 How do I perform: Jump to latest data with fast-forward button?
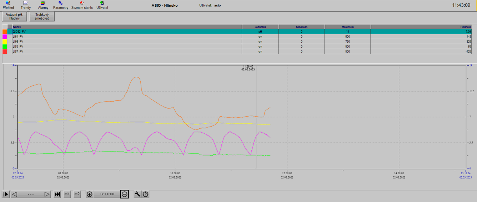[x=57, y=194]
